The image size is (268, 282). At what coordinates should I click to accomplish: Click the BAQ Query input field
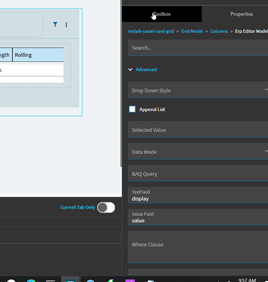tap(198, 173)
